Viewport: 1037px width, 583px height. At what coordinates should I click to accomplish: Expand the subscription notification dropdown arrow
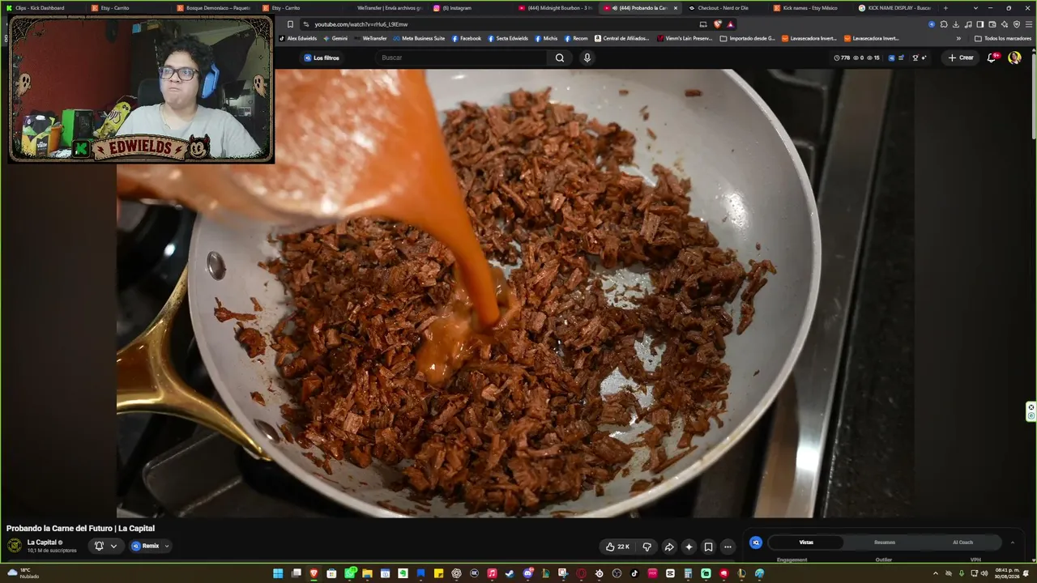coord(113,546)
